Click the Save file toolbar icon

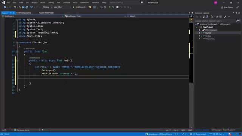coord(23,7)
